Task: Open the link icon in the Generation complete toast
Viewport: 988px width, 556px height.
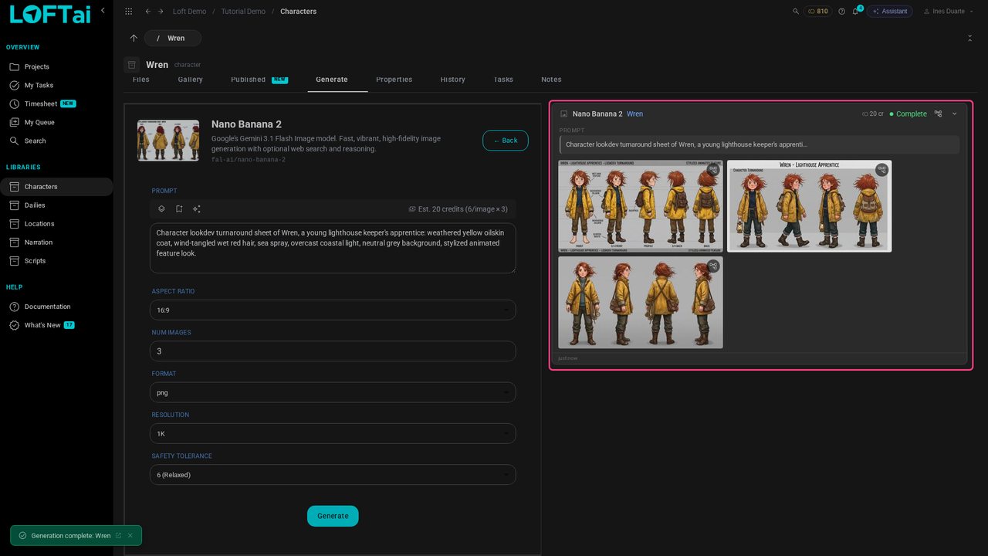Action: click(x=118, y=535)
